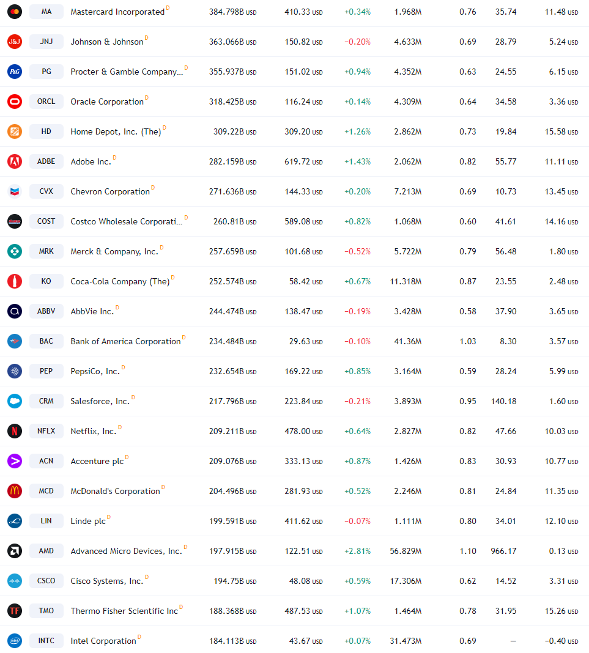Open the NFLX ticker button
The width and height of the screenshot is (589, 653).
(46, 432)
